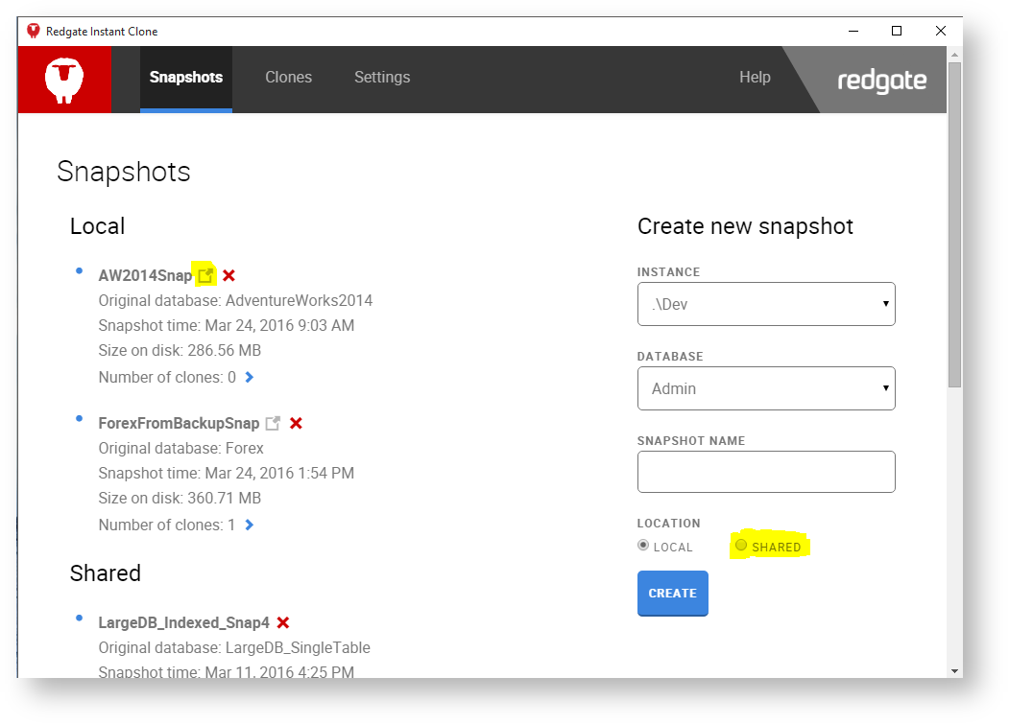Click 'Original database: Forex' text

[x=180, y=448]
